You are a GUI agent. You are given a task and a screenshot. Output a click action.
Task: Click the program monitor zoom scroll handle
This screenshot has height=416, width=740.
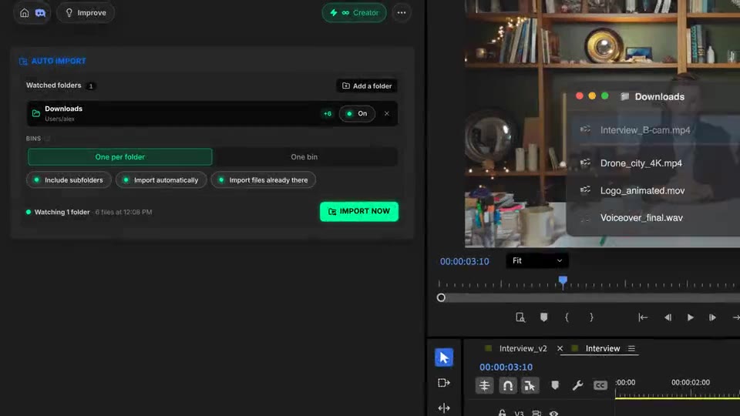tap(441, 297)
